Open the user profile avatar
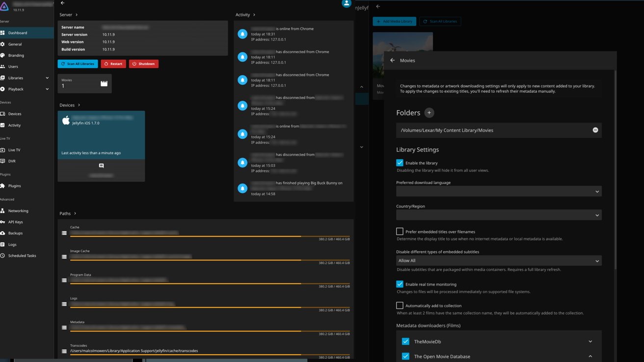 click(x=347, y=3)
